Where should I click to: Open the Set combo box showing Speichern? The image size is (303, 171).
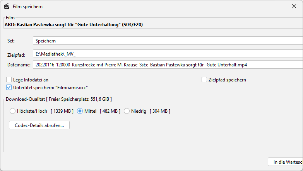(x=168, y=41)
